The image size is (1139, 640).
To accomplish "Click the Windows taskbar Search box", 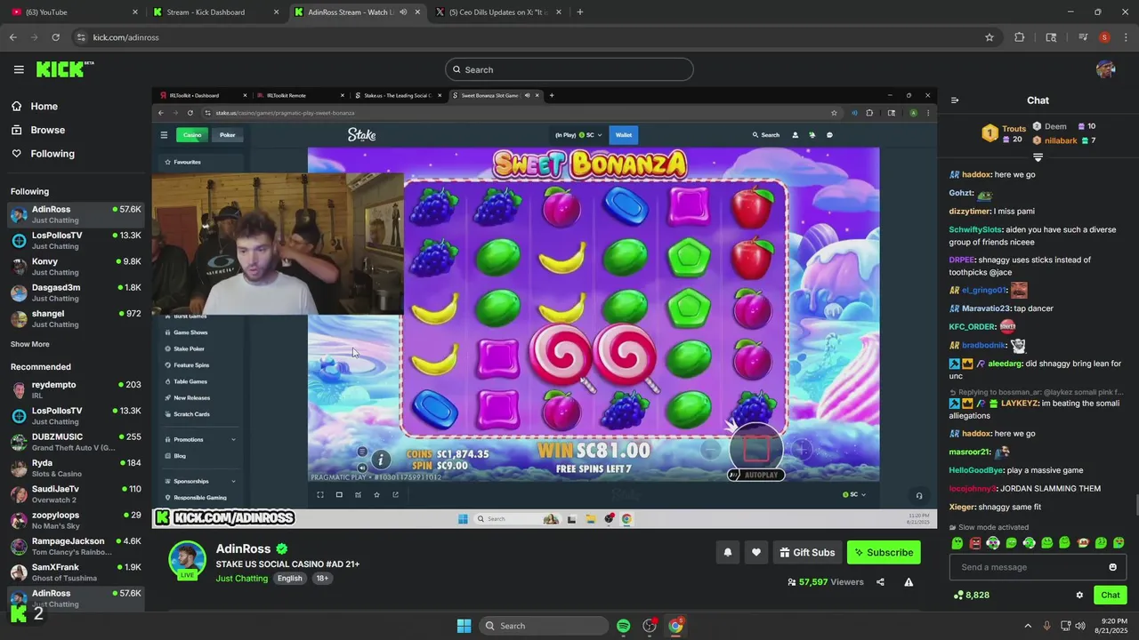I will point(542,626).
